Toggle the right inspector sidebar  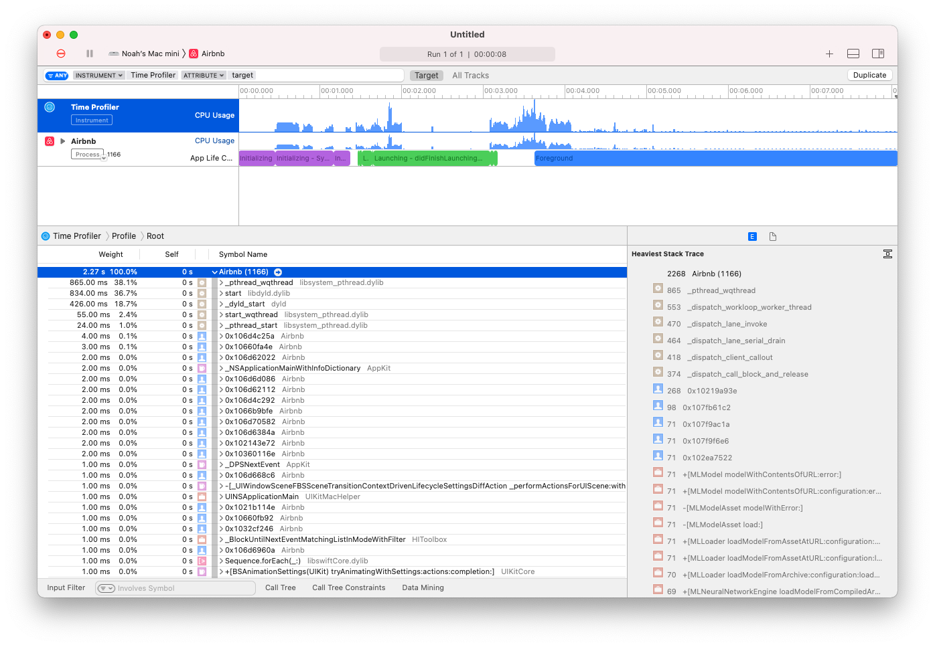877,54
